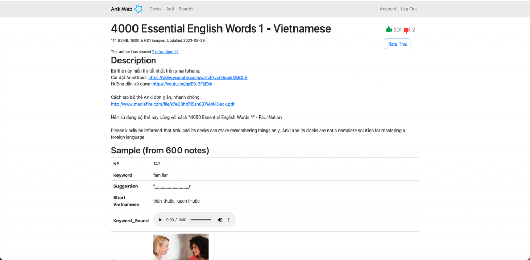This screenshot has width=530, height=260.
Task: Open the Decks menu item
Action: point(155,9)
